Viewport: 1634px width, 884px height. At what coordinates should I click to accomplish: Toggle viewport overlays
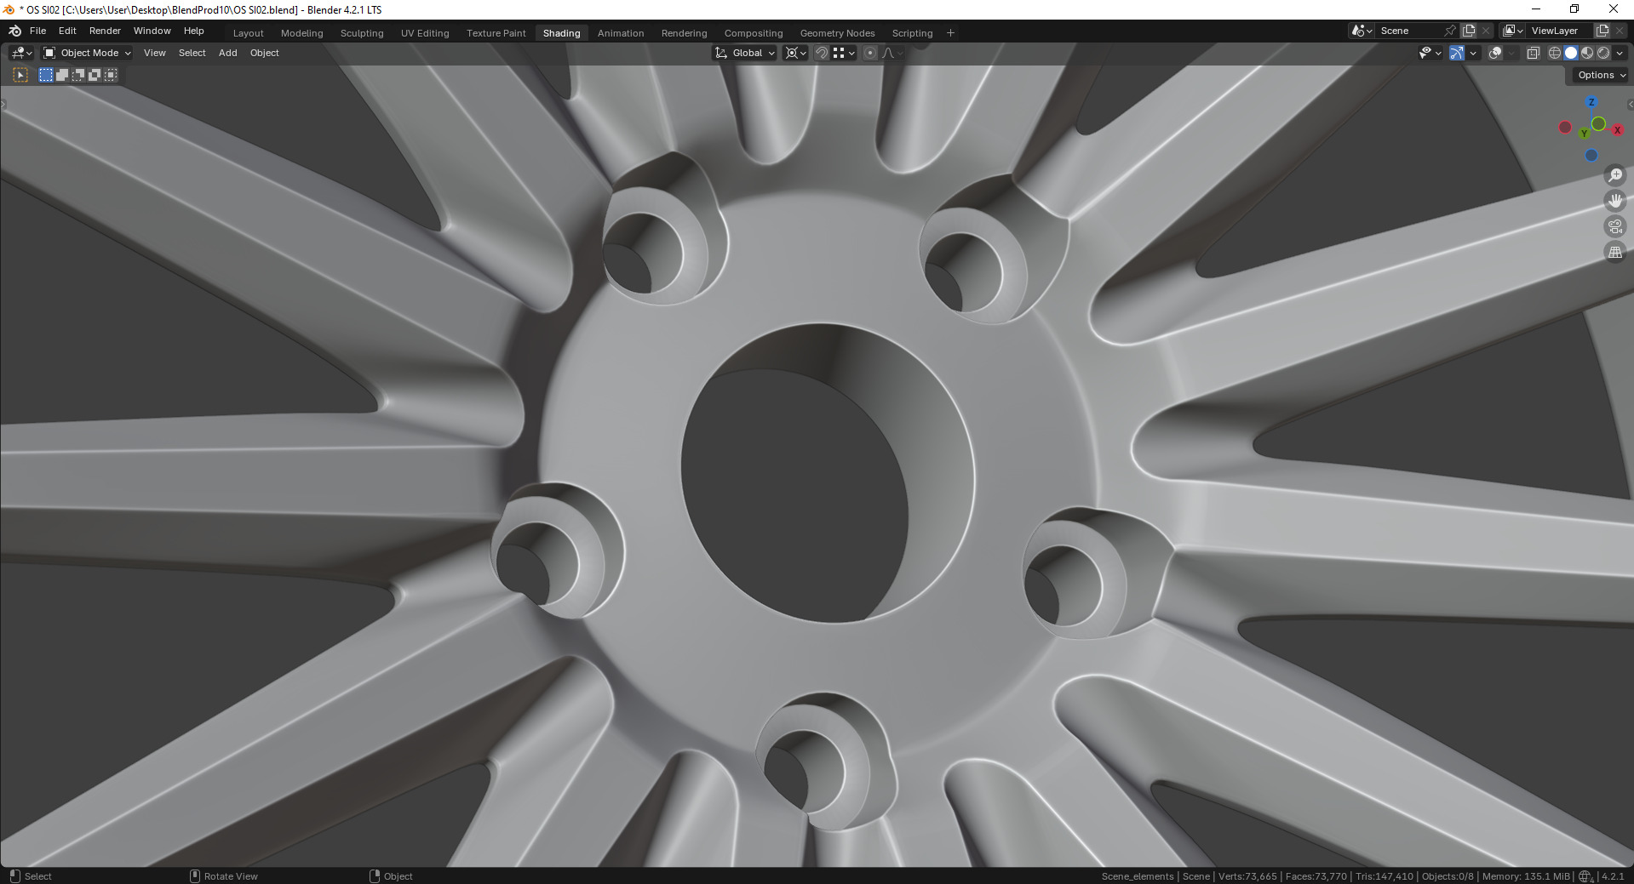click(1495, 53)
